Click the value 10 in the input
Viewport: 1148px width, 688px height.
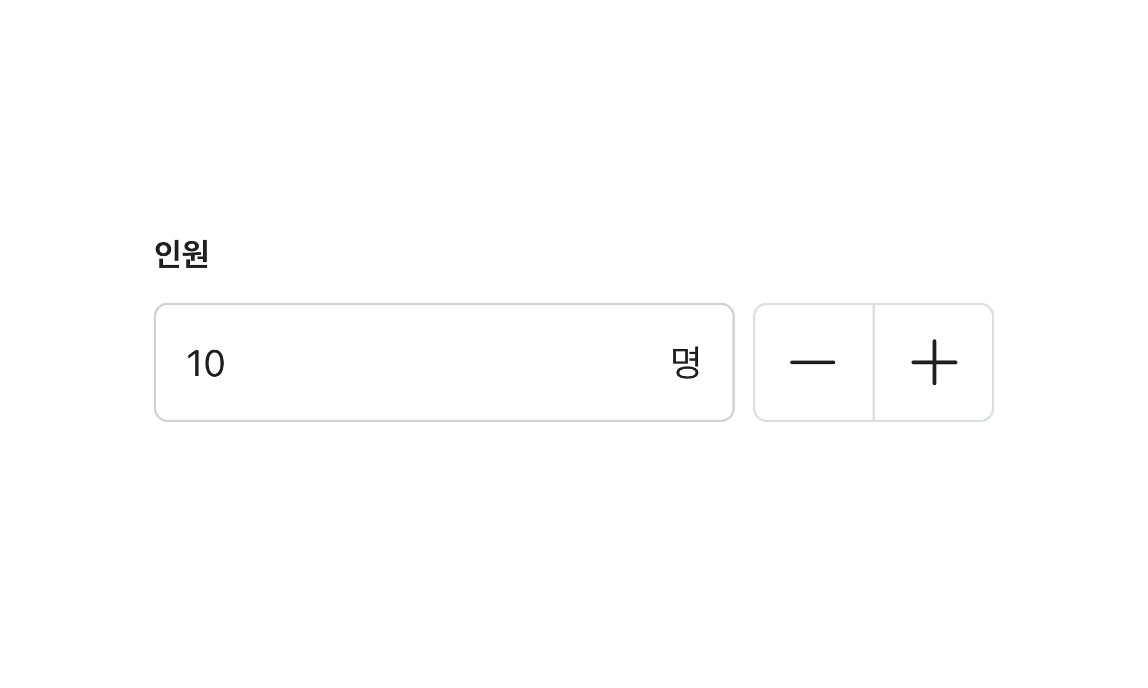pyautogui.click(x=205, y=363)
